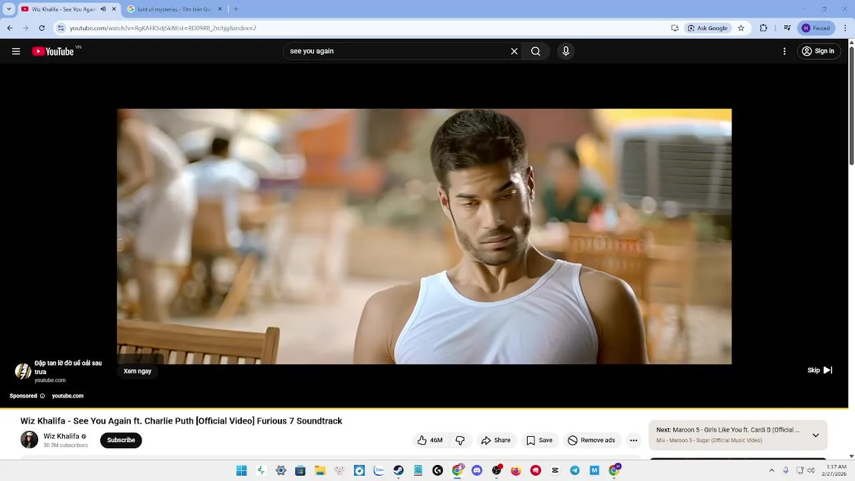Image resolution: width=855 pixels, height=481 pixels.
Task: Open the YouTube hamburger guide menu
Action: pos(16,51)
